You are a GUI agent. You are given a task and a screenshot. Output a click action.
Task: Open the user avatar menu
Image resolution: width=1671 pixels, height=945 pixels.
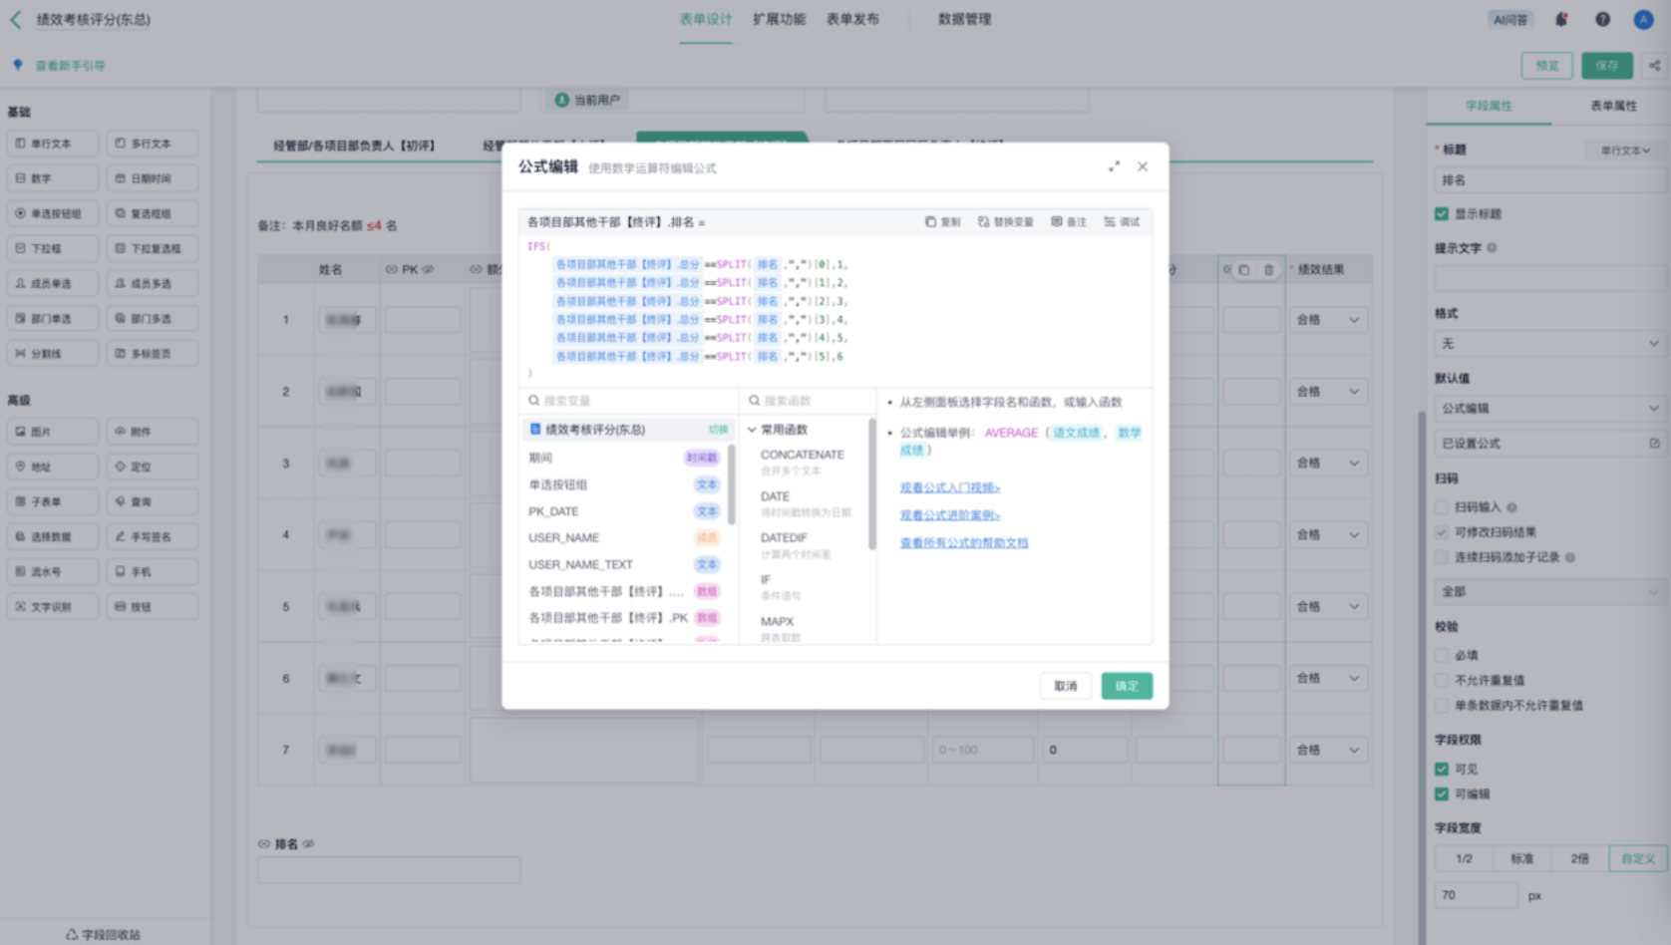click(x=1643, y=19)
